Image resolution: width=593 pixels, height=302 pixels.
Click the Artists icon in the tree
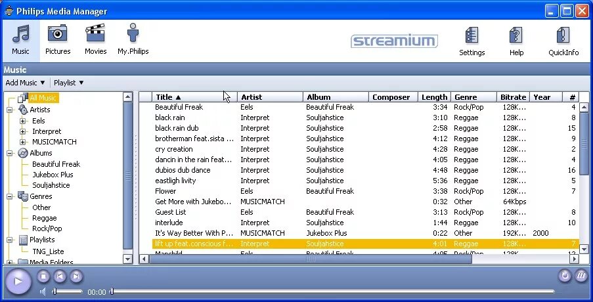pos(23,110)
